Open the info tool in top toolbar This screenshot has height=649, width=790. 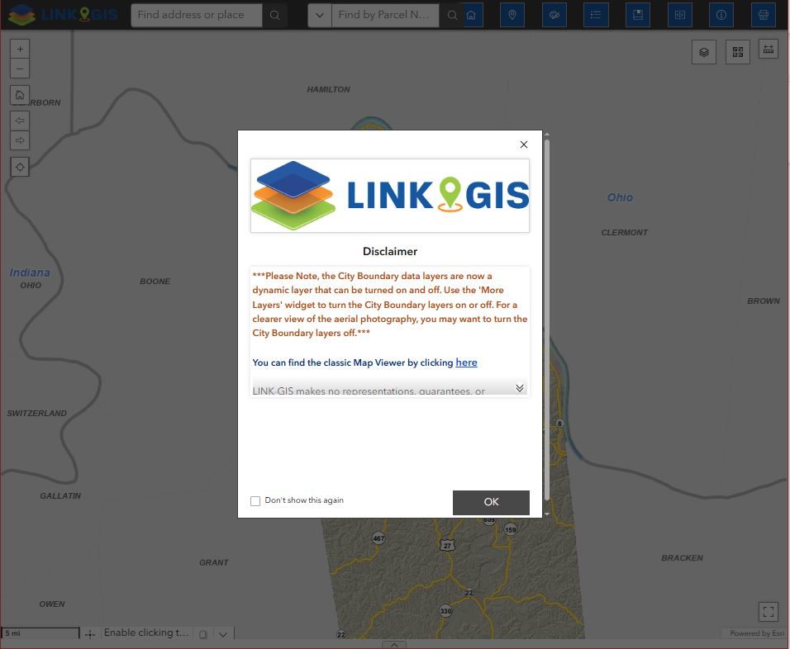pos(721,15)
